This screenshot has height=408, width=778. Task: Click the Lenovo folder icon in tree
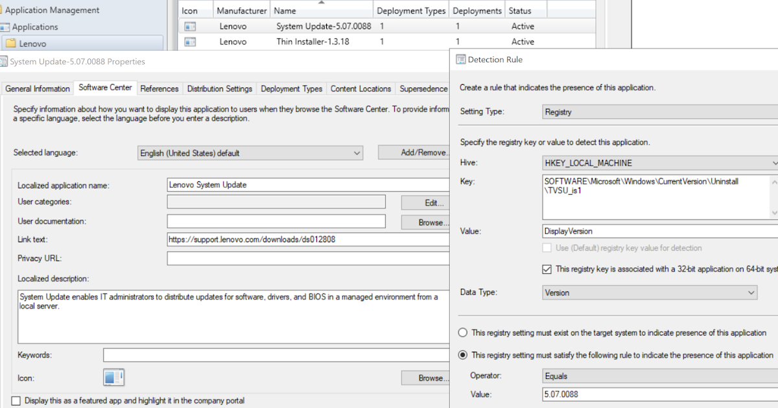(x=11, y=44)
